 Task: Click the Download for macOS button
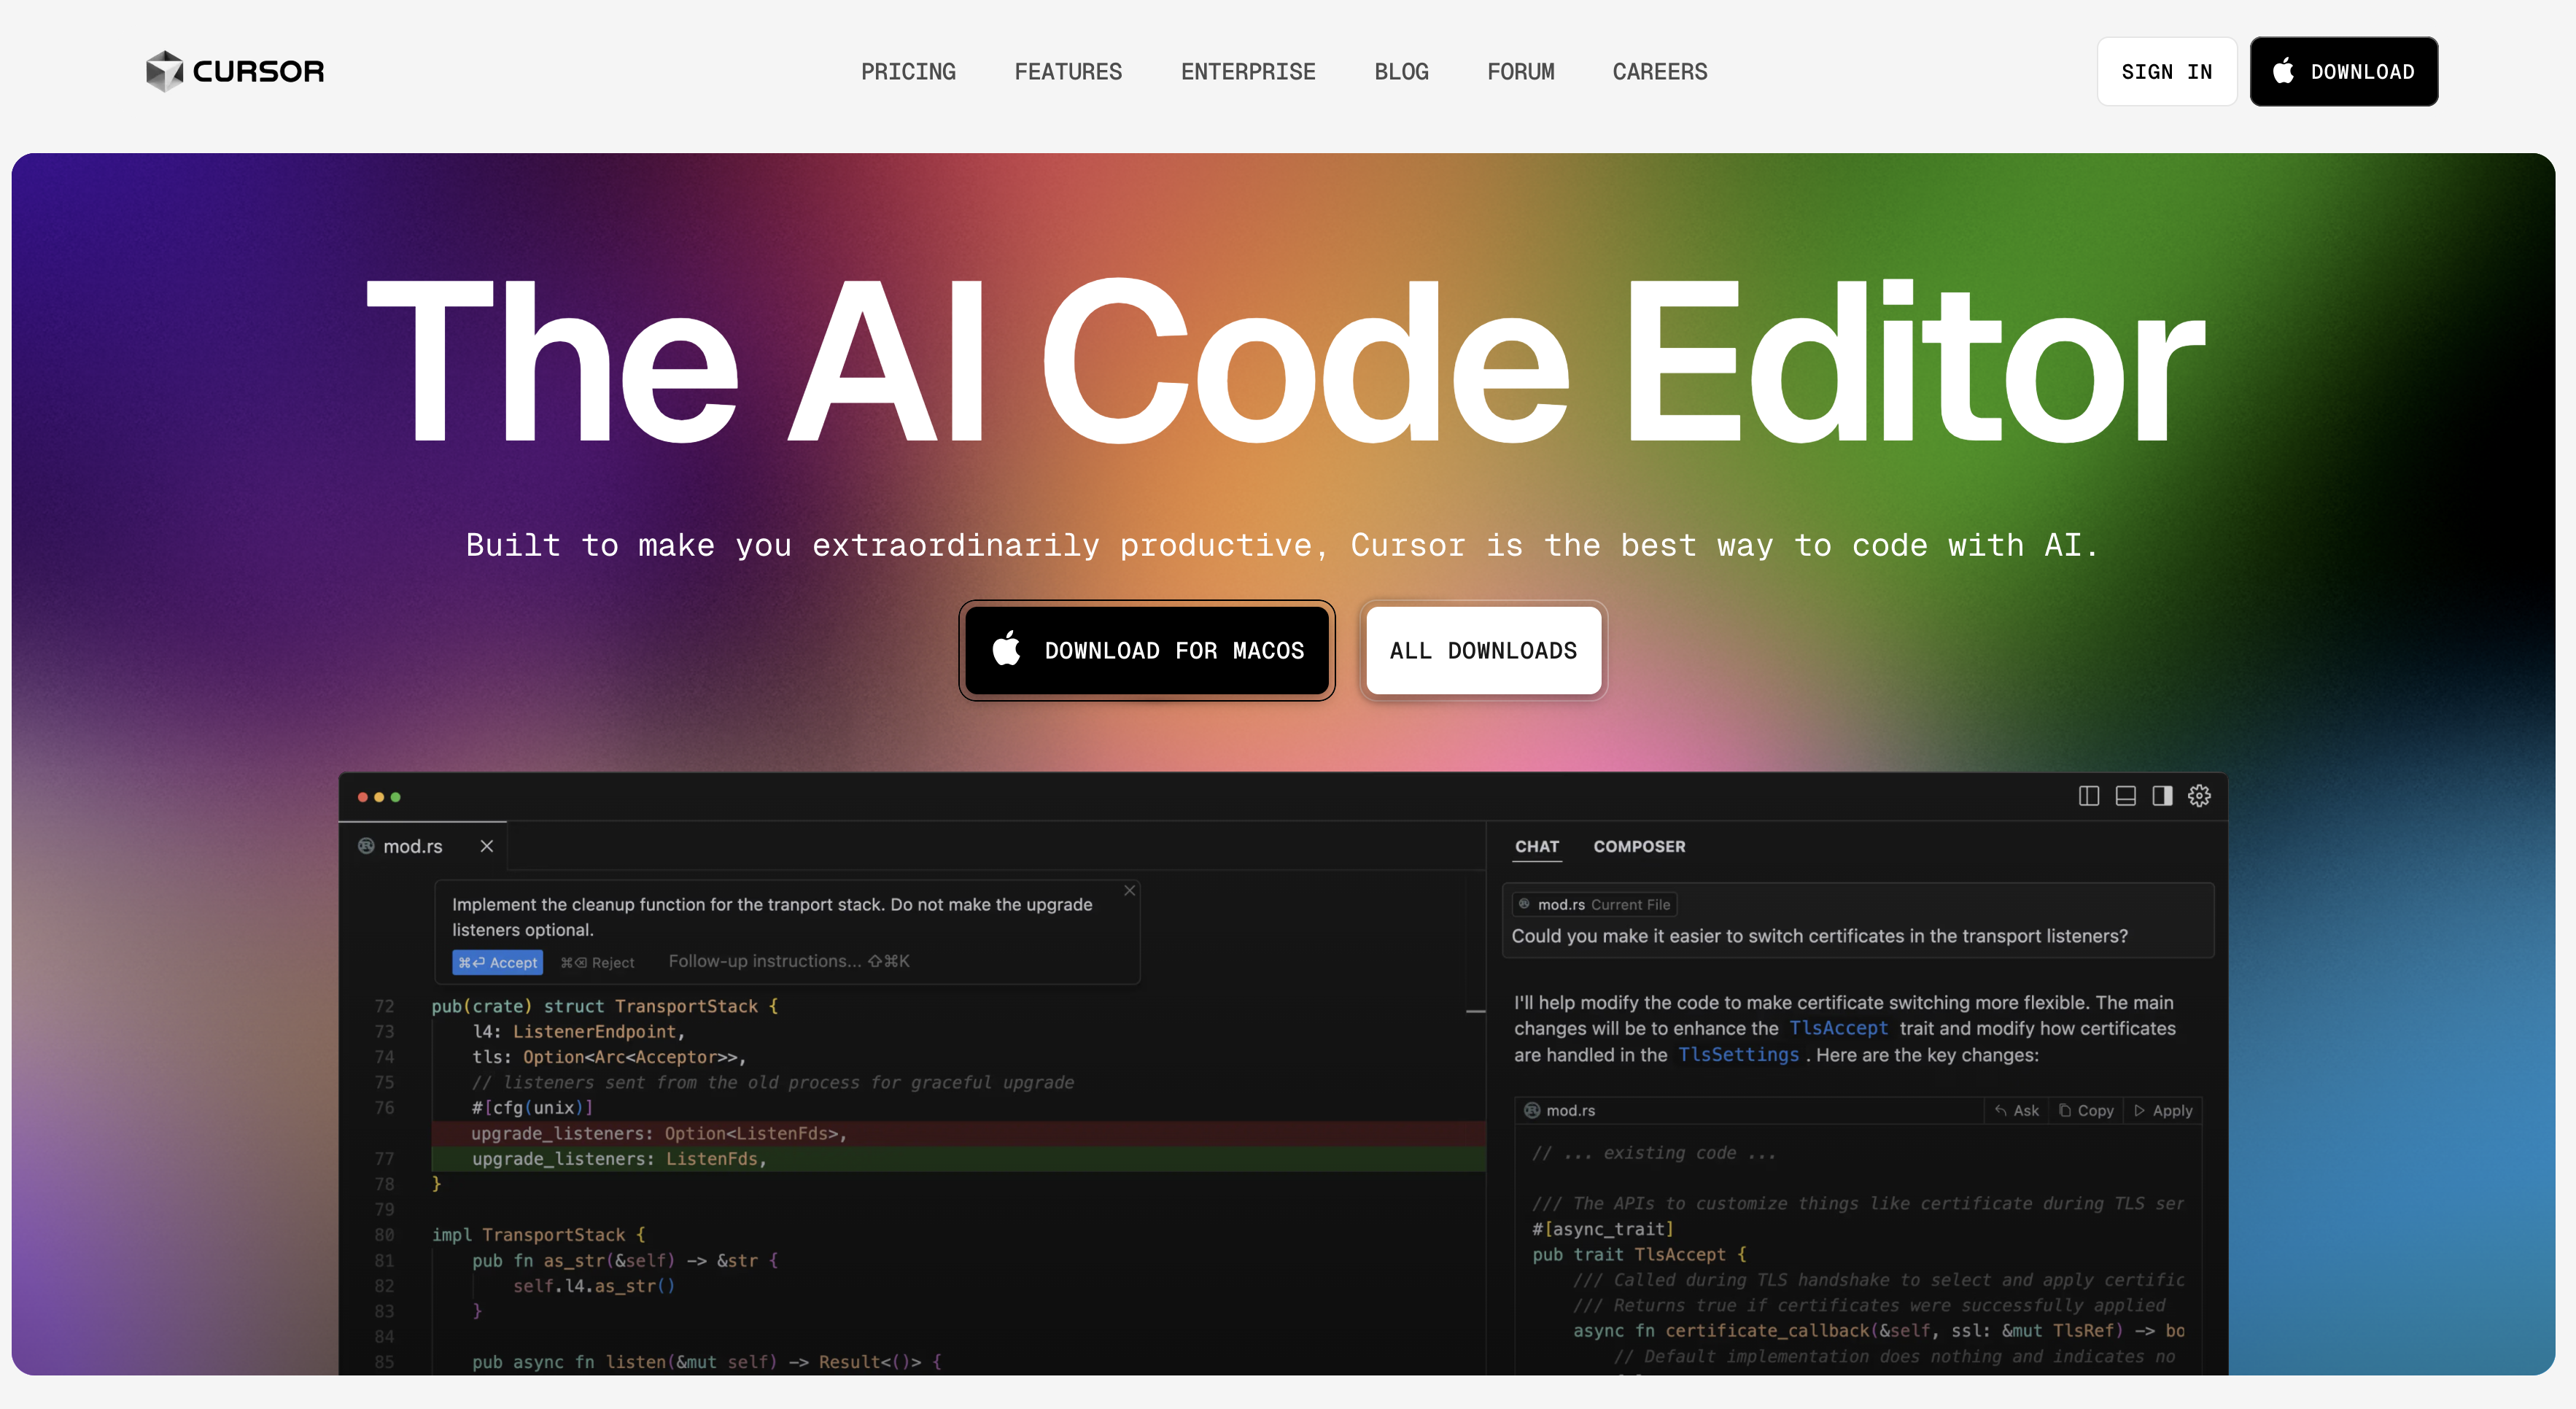(x=1147, y=650)
